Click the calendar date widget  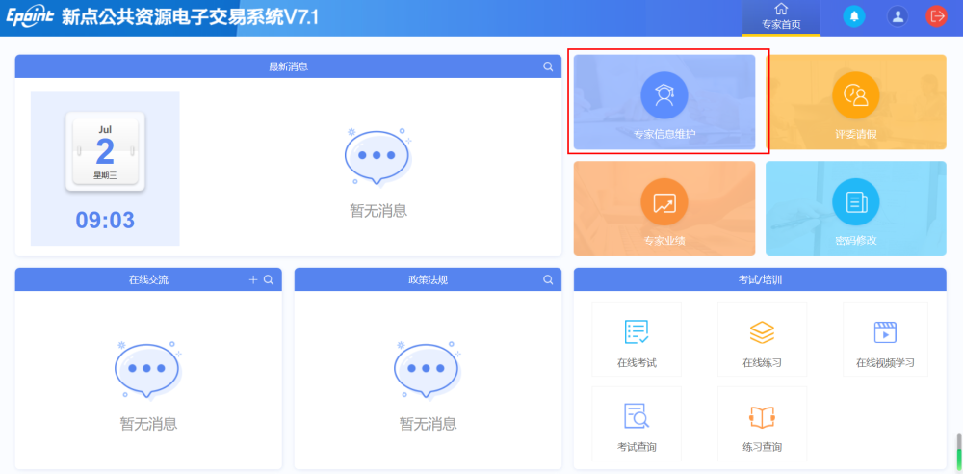pyautogui.click(x=105, y=151)
